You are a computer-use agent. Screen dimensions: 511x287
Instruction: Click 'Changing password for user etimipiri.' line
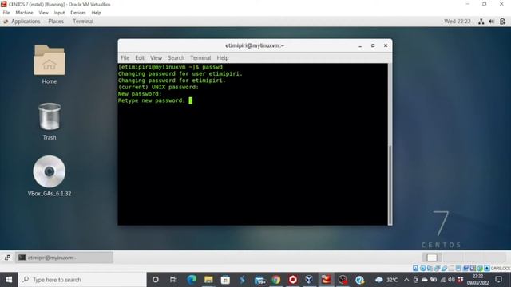click(180, 74)
